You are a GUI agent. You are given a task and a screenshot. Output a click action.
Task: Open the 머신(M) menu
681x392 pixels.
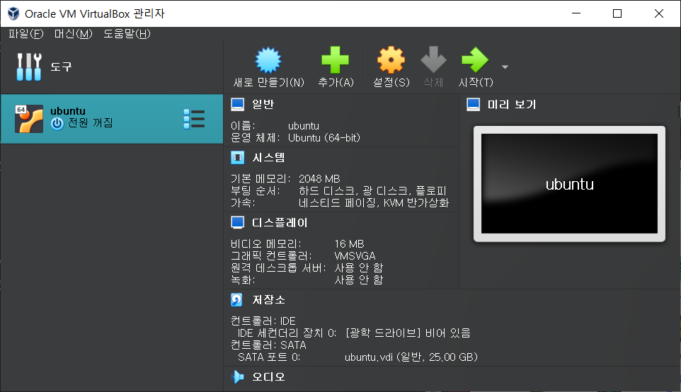[x=74, y=34]
